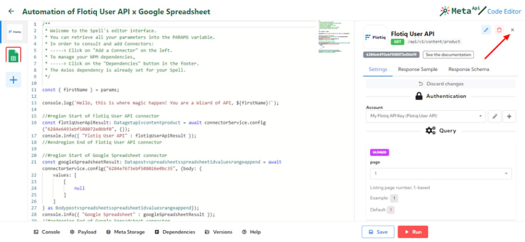Click the Default value 1
Screen dimensions: 525x242
[x=391, y=210]
